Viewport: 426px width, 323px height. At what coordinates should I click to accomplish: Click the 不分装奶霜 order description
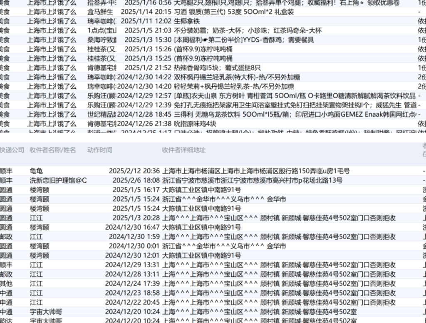click(248, 30)
